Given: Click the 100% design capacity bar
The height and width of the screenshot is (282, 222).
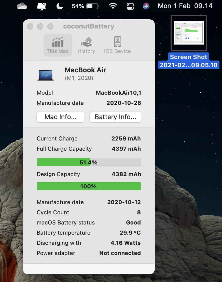Looking at the screenshot, I should point(89,186).
